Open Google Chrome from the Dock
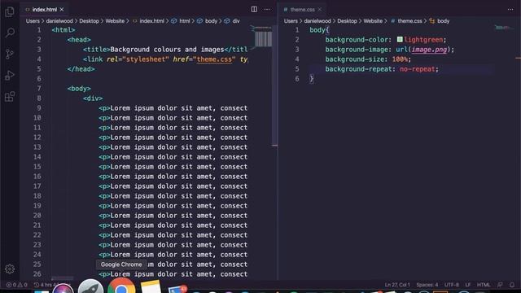The width and height of the screenshot is (521, 293). pyautogui.click(x=121, y=286)
